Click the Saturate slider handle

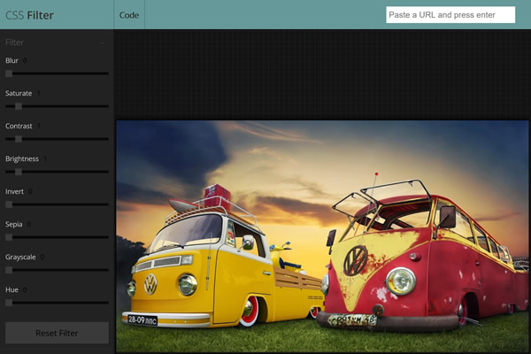(x=19, y=106)
